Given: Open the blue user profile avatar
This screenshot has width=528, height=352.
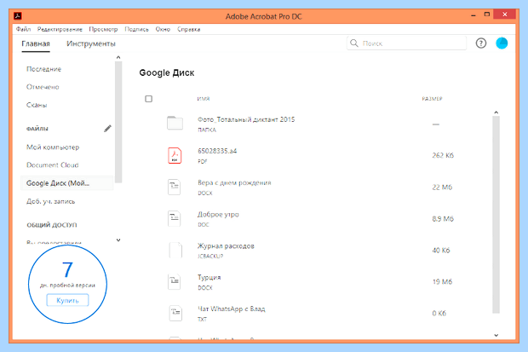Looking at the screenshot, I should click(x=502, y=43).
